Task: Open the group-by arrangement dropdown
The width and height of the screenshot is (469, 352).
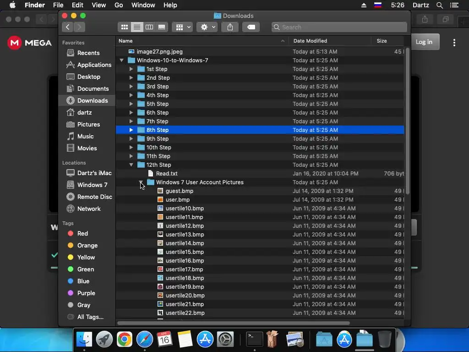Action: tap(182, 27)
